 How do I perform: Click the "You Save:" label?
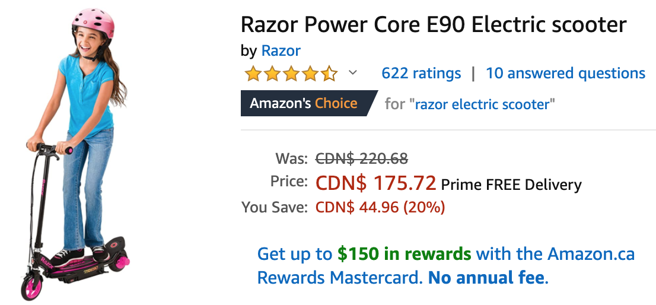275,207
